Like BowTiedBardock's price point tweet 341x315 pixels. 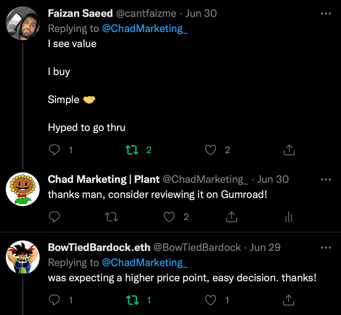(x=210, y=300)
